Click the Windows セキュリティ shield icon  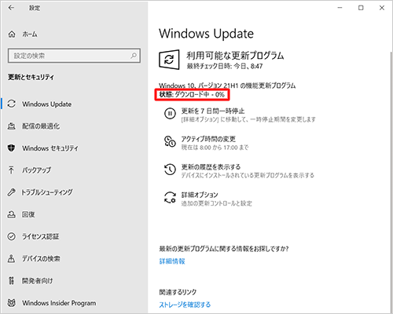11,148
